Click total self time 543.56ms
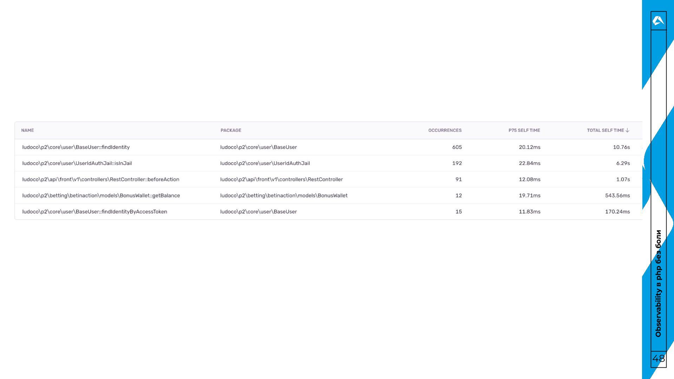The width and height of the screenshot is (674, 379). (617, 195)
